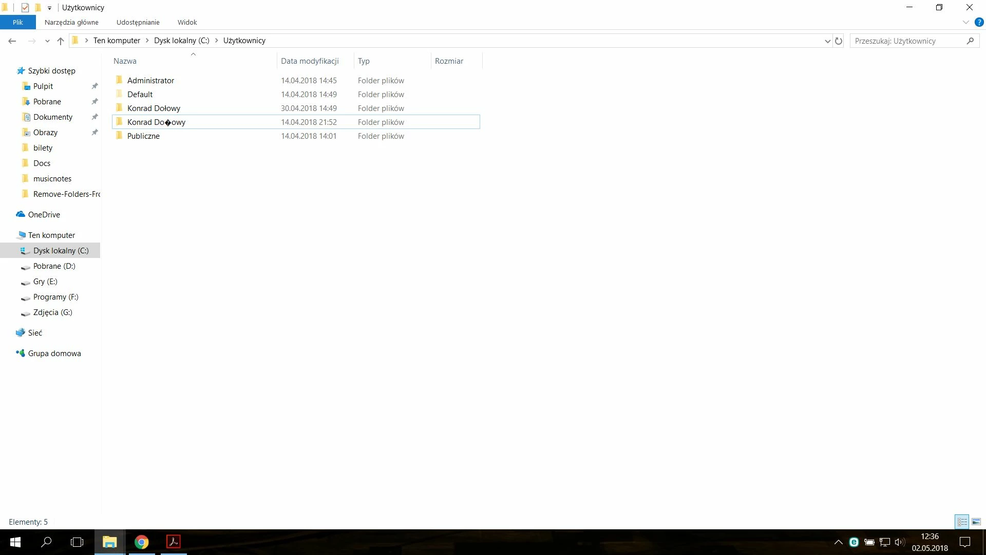Screen dimensions: 986x555
Task: Open the recent locations dropdown arrow
Action: click(x=47, y=41)
